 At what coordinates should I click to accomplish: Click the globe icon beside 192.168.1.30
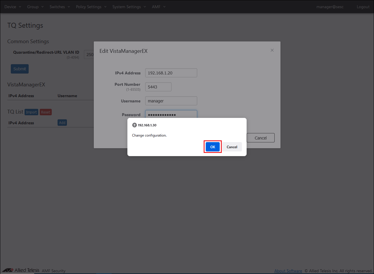(134, 125)
